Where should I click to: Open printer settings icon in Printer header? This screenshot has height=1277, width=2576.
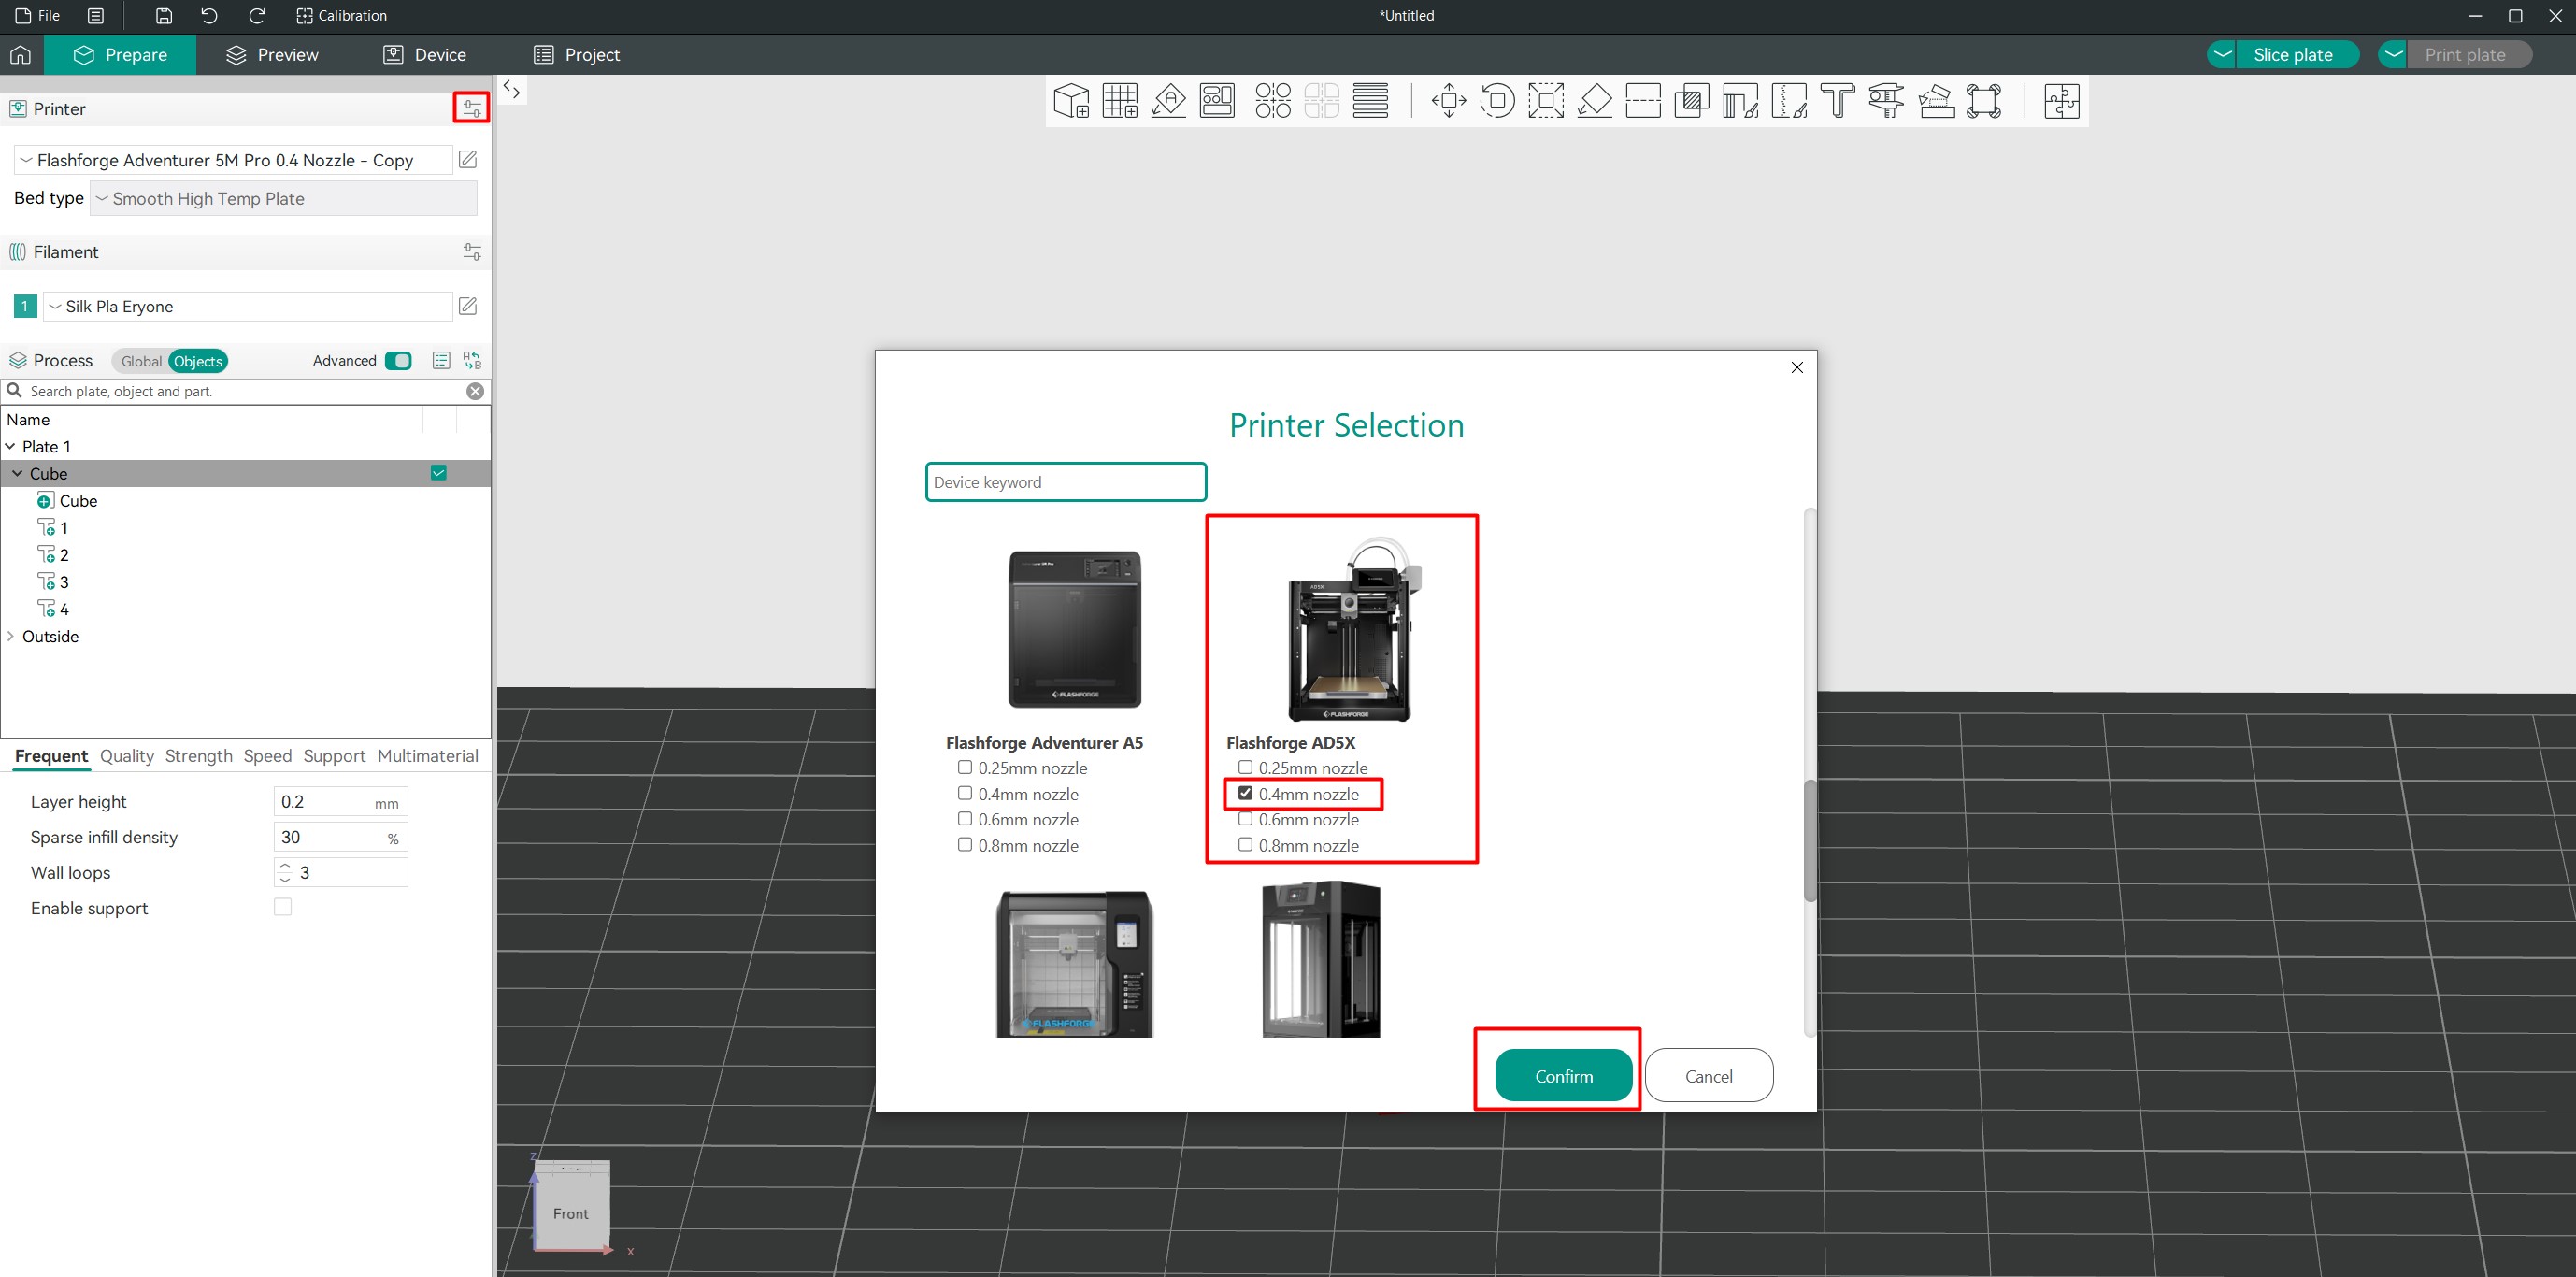tap(471, 108)
